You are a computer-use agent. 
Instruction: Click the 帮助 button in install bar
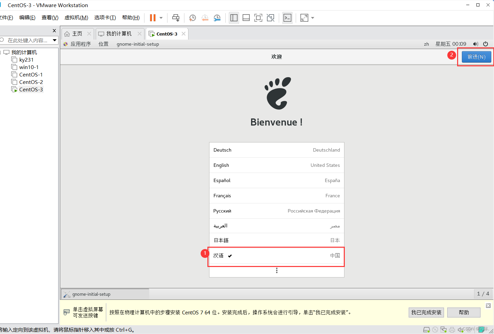point(464,312)
